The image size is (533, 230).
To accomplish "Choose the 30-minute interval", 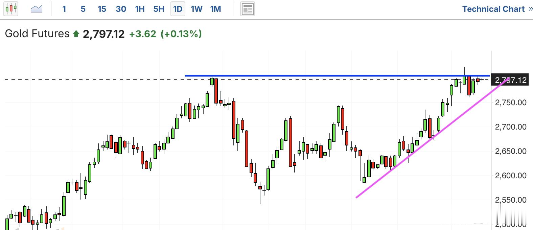I will click(121, 9).
